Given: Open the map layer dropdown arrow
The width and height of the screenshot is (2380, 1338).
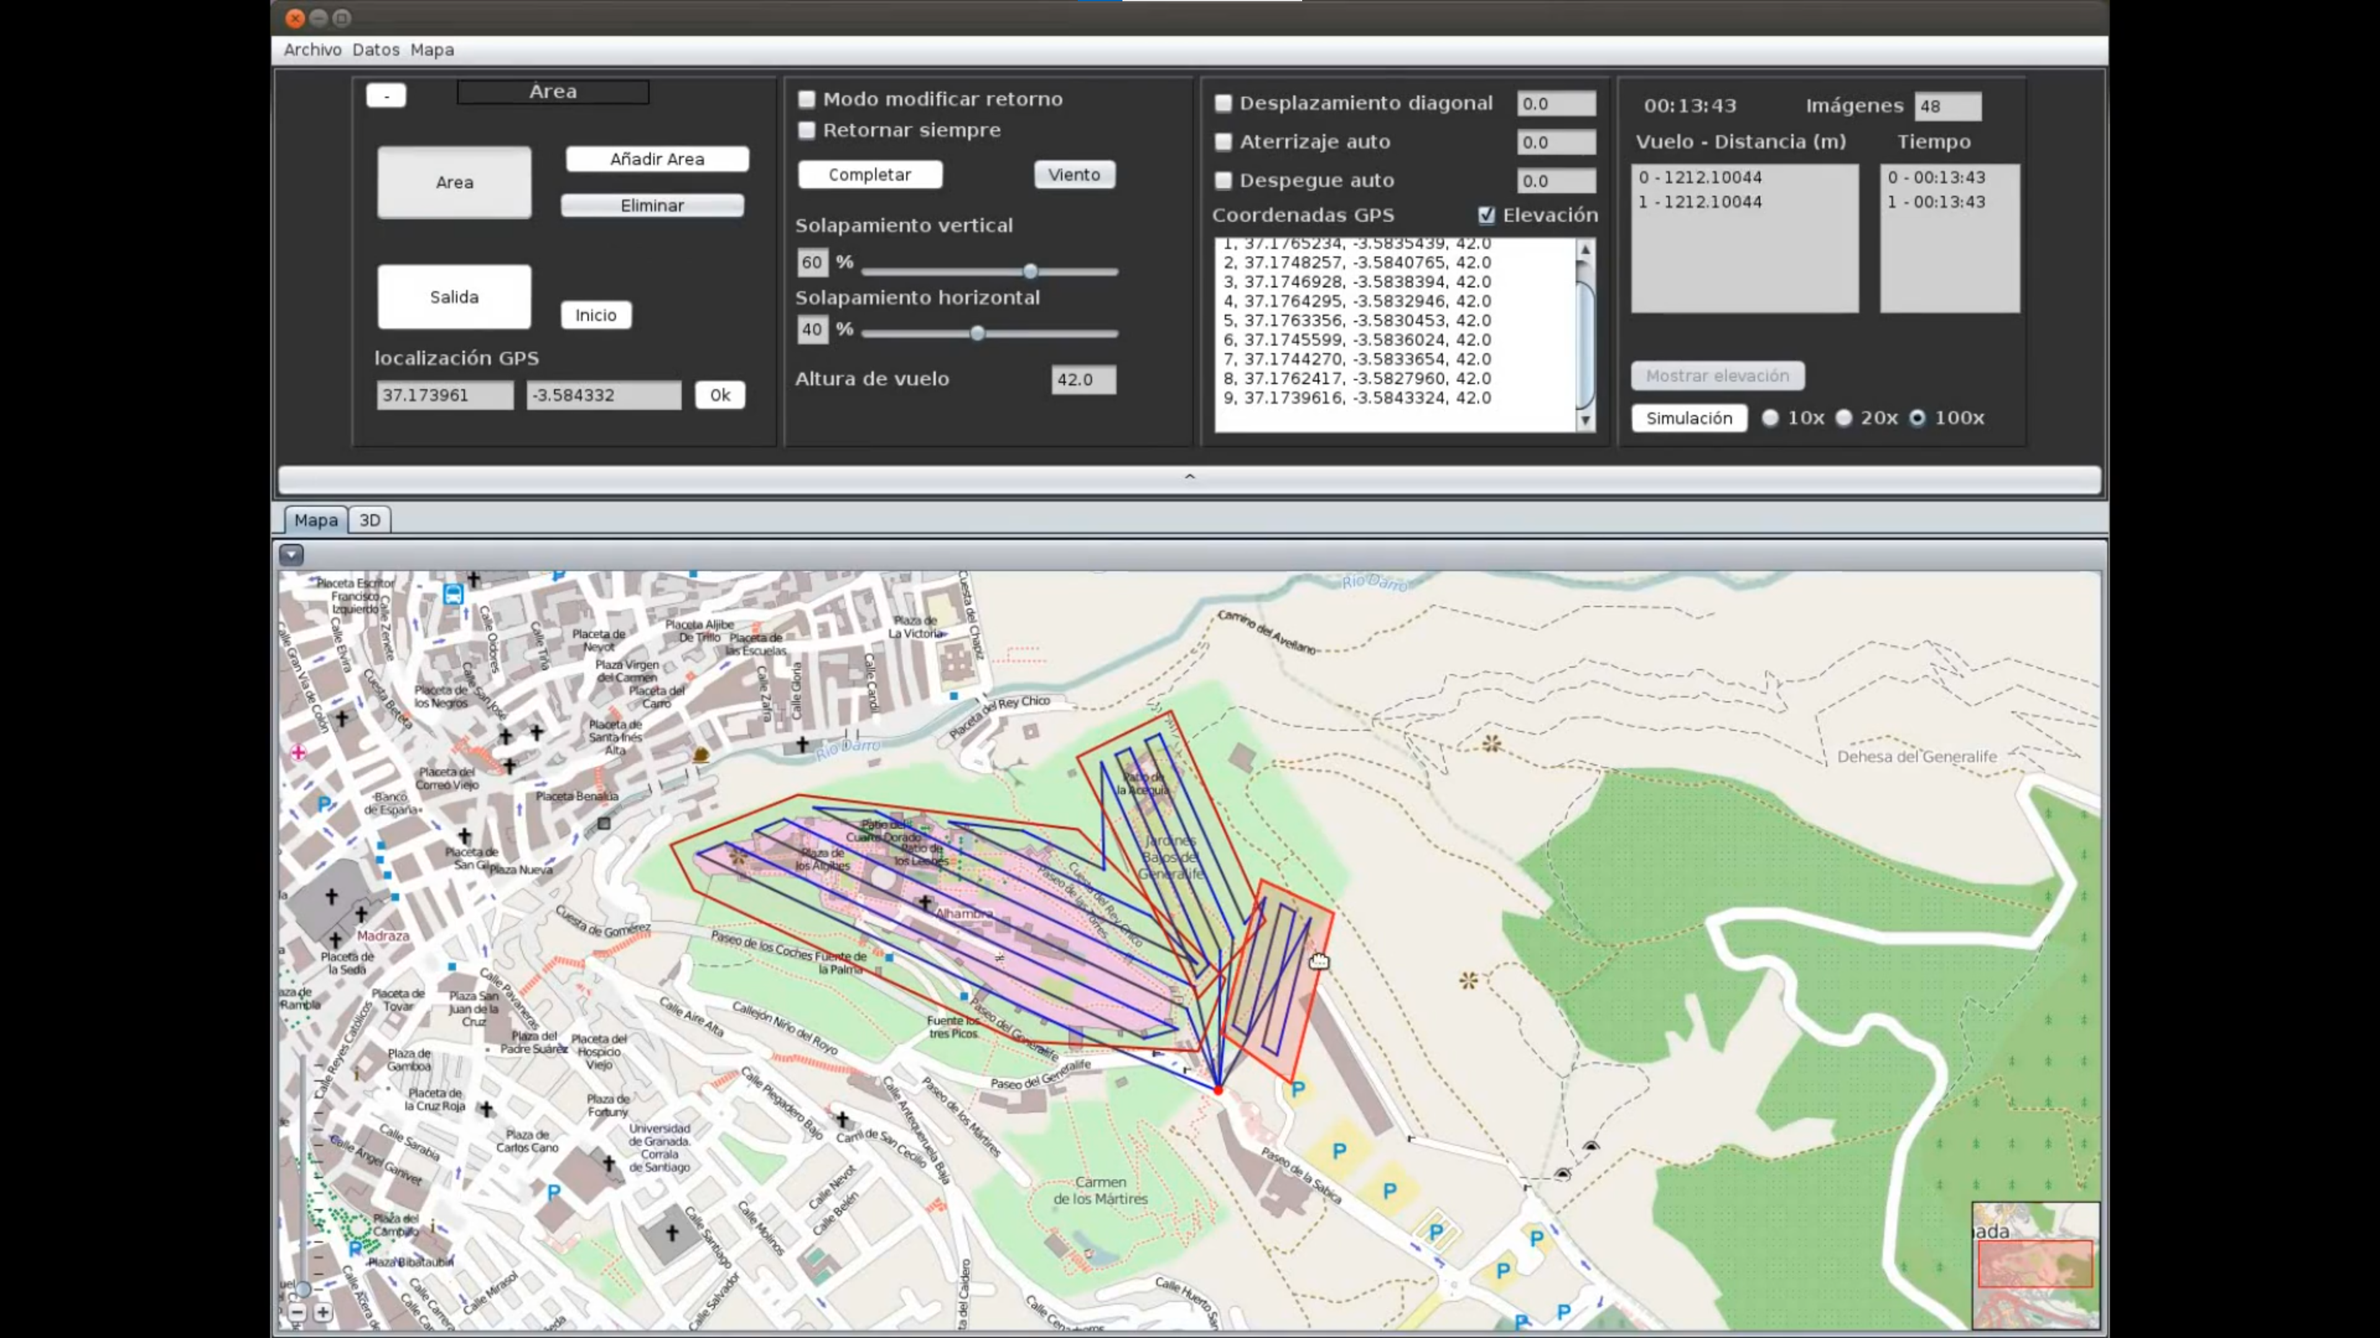Looking at the screenshot, I should point(291,555).
